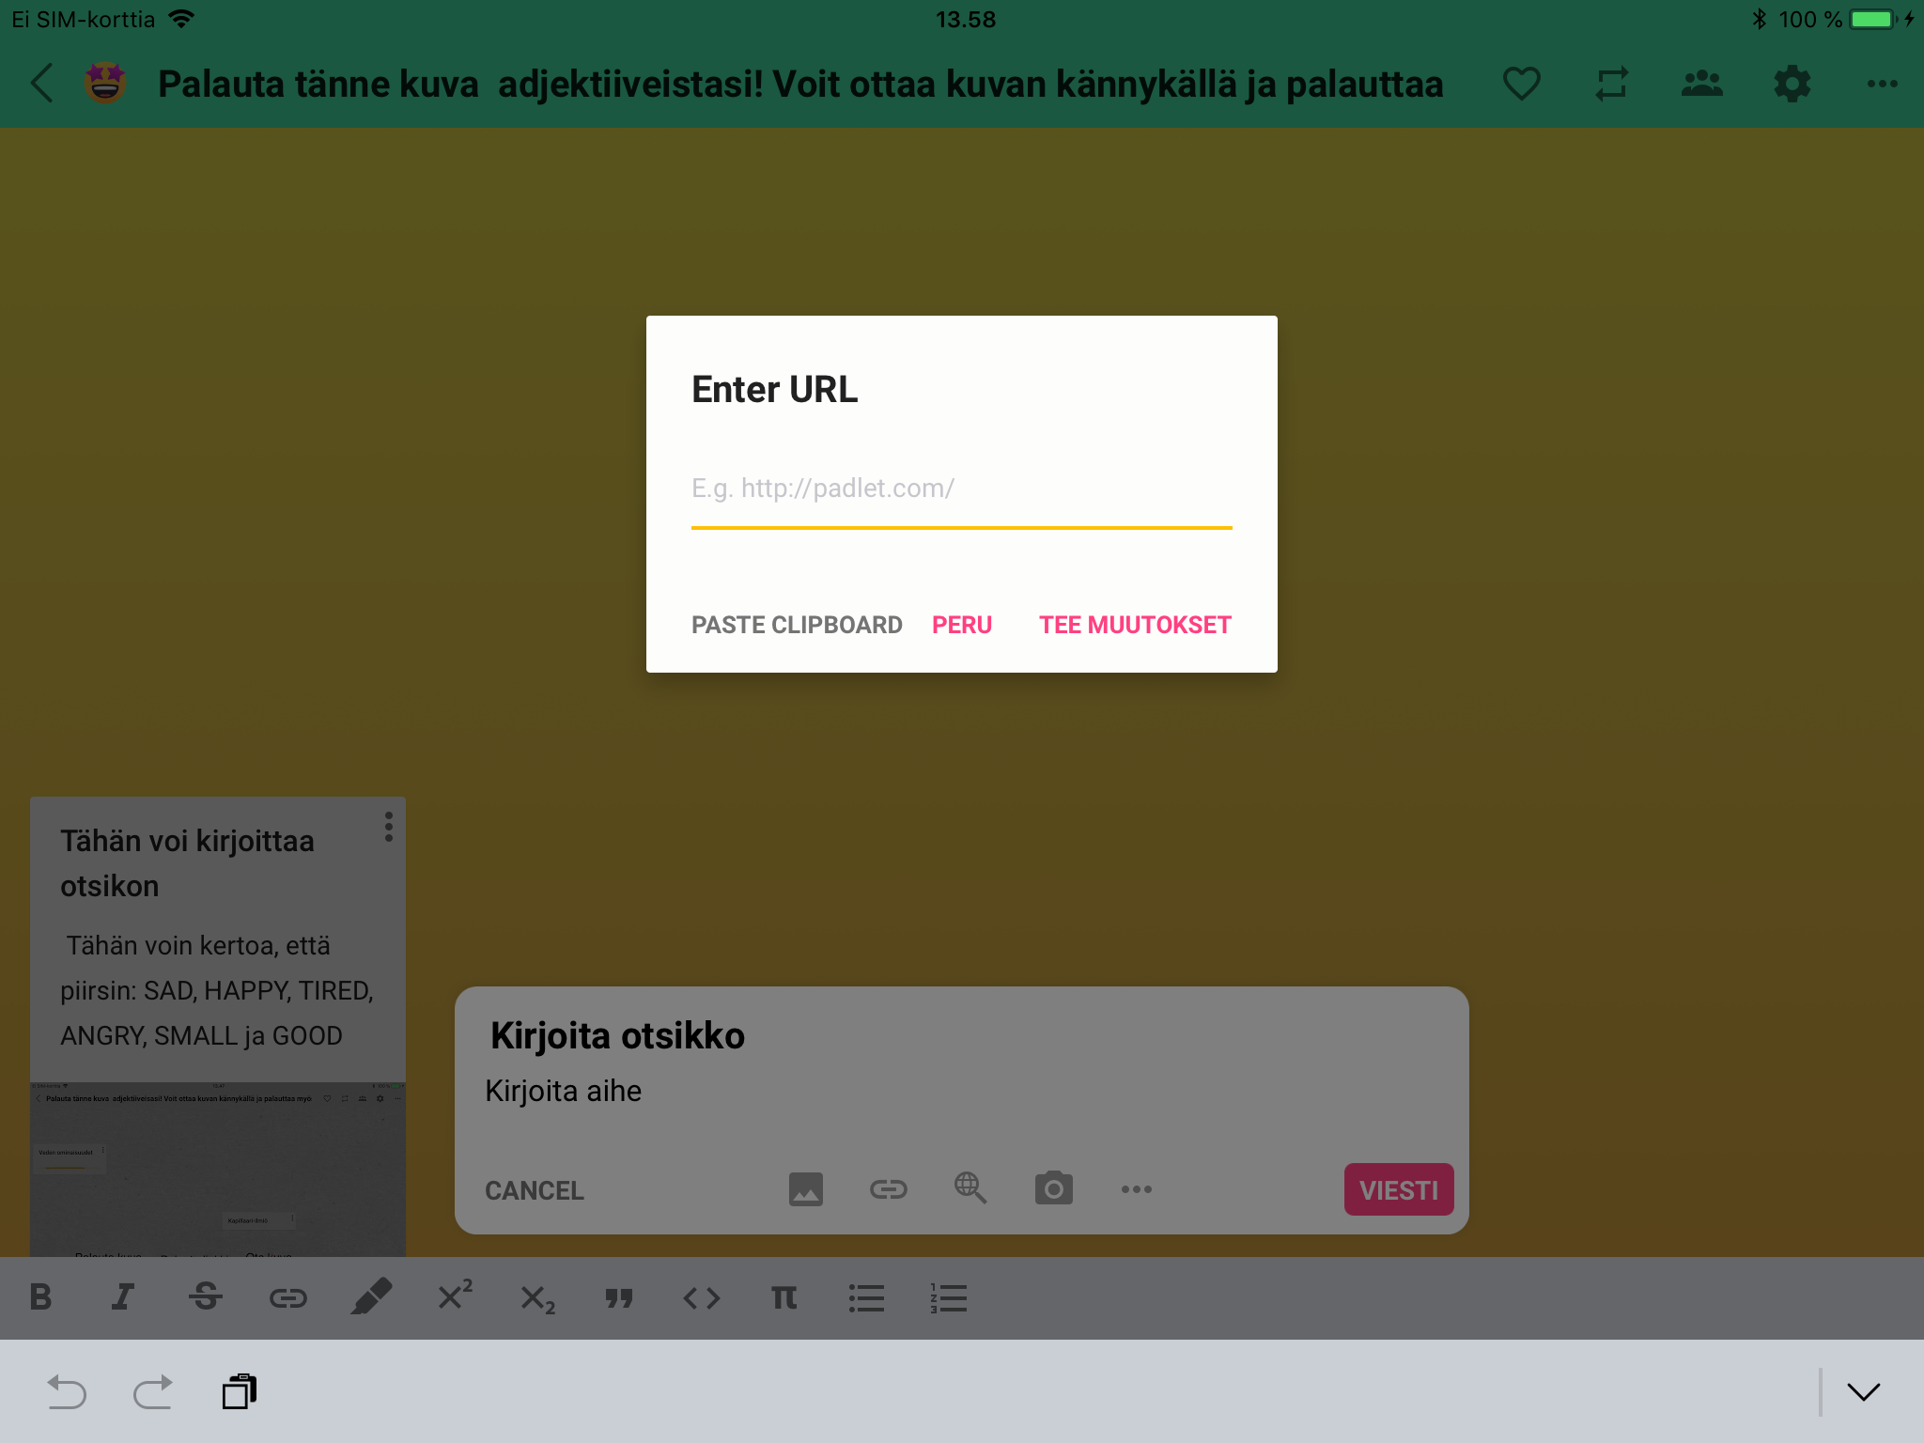Open the settings gear in header
Image resolution: width=1924 pixels, height=1443 pixels.
point(1792,84)
